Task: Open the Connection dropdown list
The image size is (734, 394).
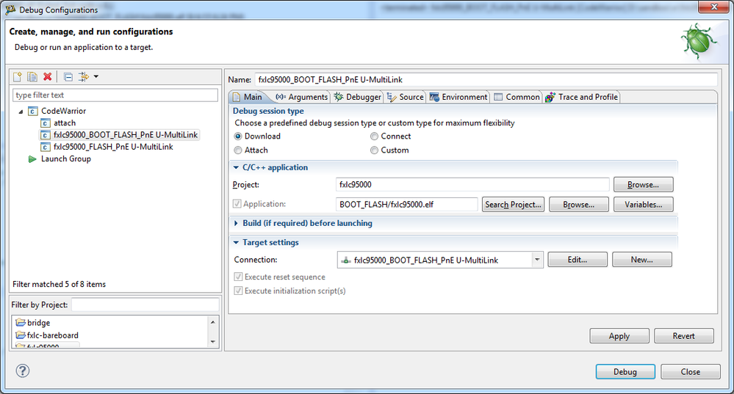Action: point(537,260)
